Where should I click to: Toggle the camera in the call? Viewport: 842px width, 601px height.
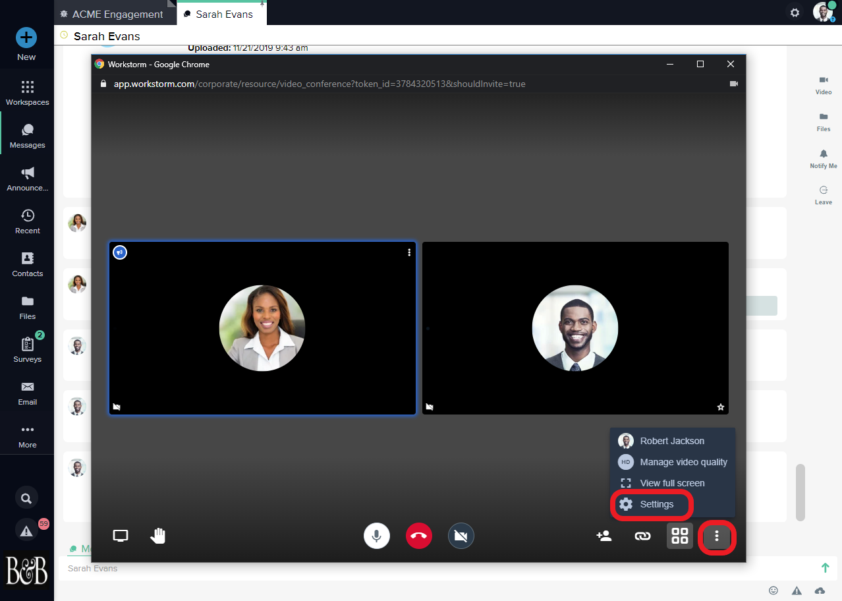tap(461, 536)
